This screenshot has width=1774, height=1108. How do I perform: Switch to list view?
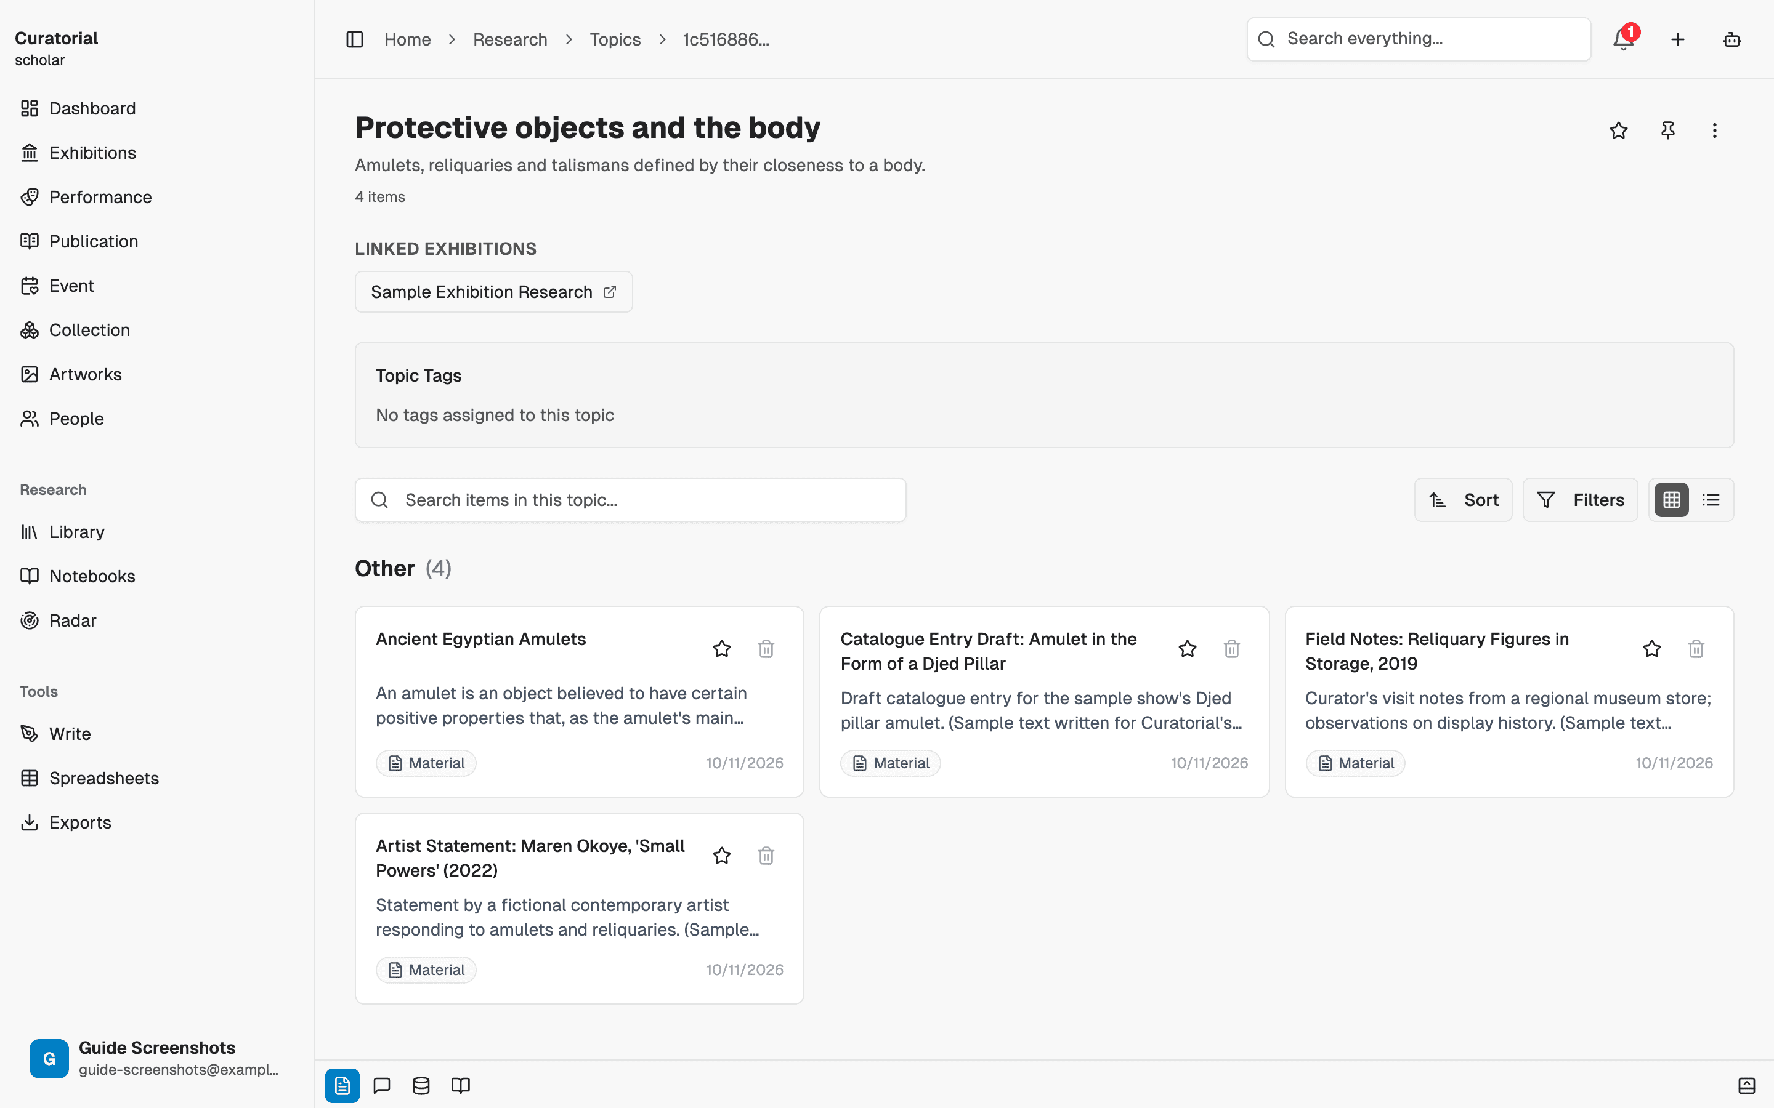pyautogui.click(x=1711, y=500)
